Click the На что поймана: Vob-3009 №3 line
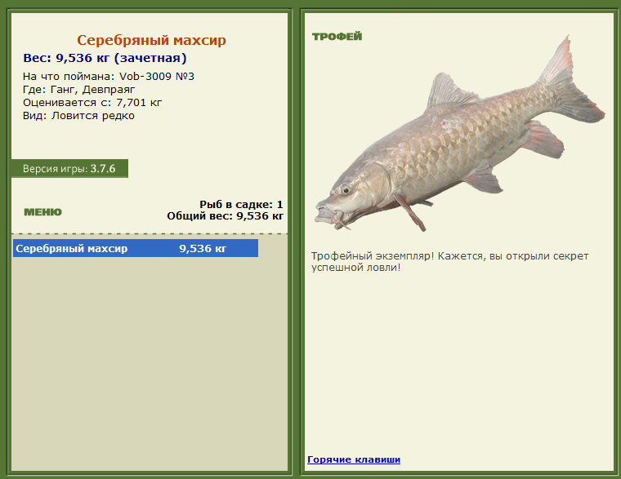 (x=109, y=77)
